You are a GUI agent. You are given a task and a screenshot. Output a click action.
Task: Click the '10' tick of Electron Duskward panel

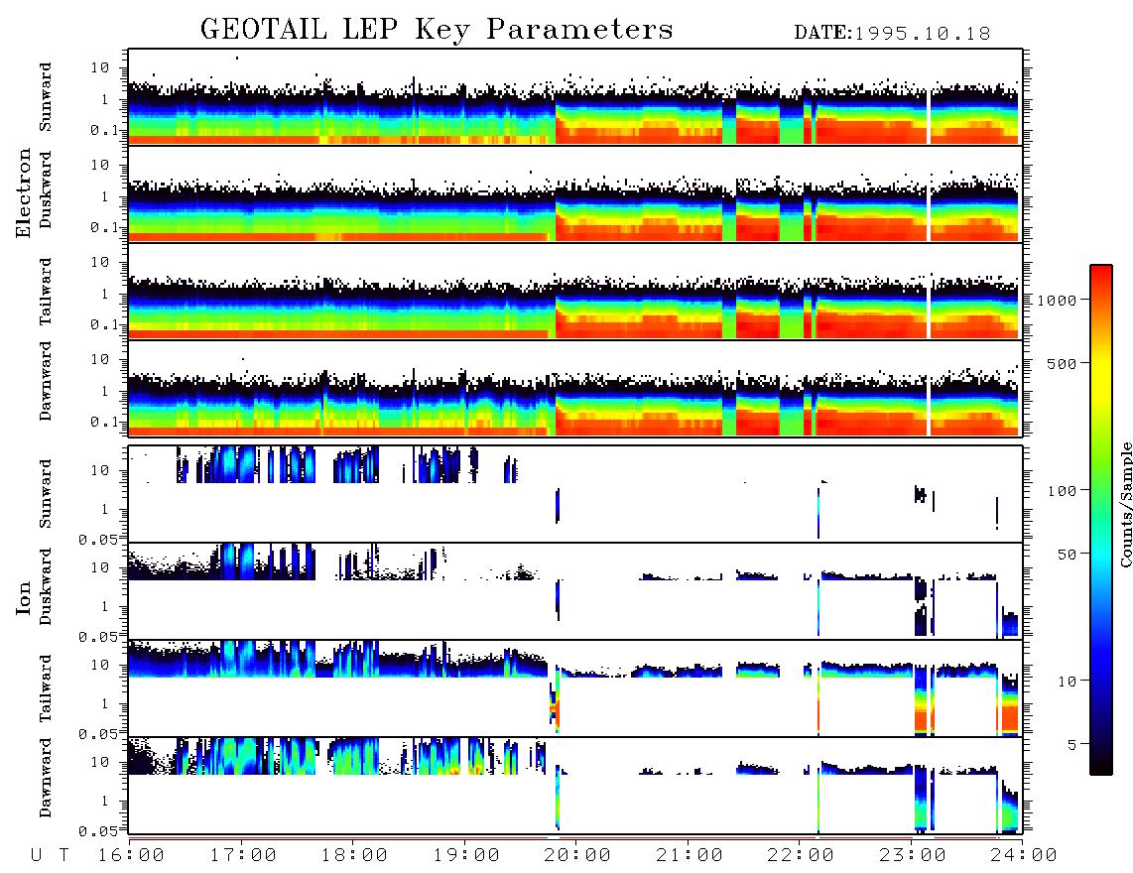coord(100,165)
